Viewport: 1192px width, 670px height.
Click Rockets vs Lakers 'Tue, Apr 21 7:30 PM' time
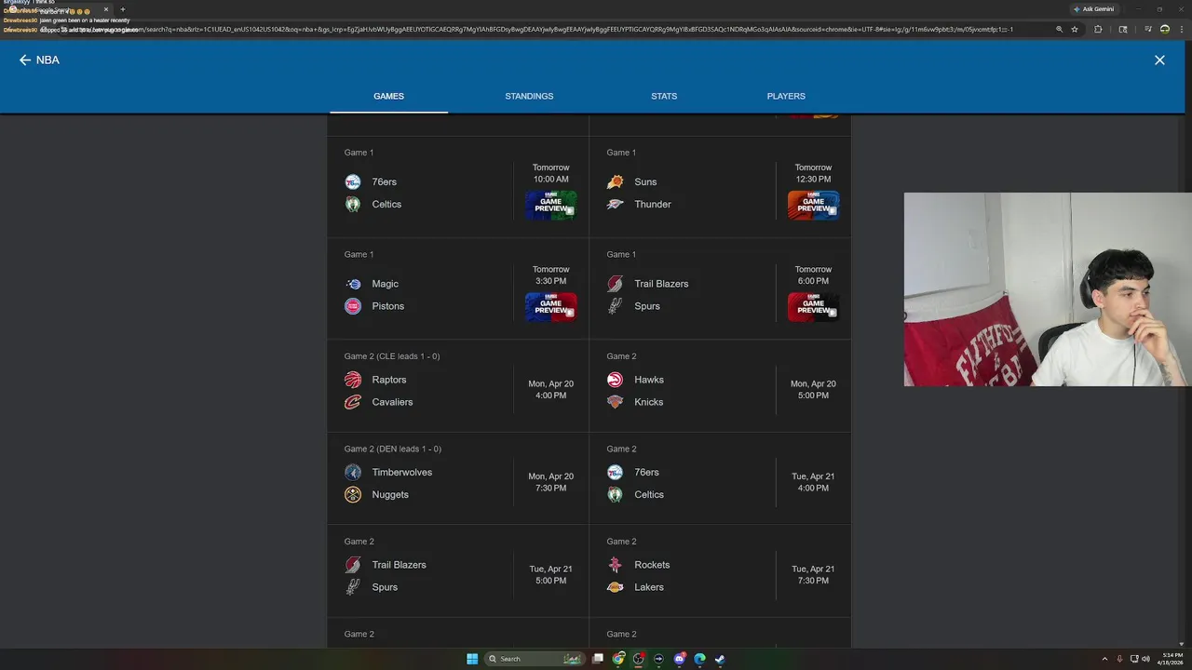coord(813,574)
